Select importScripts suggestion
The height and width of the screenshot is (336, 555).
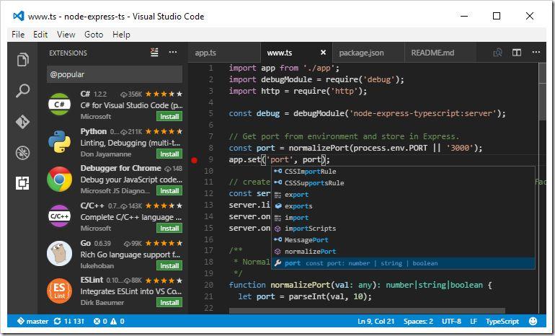(x=403, y=229)
